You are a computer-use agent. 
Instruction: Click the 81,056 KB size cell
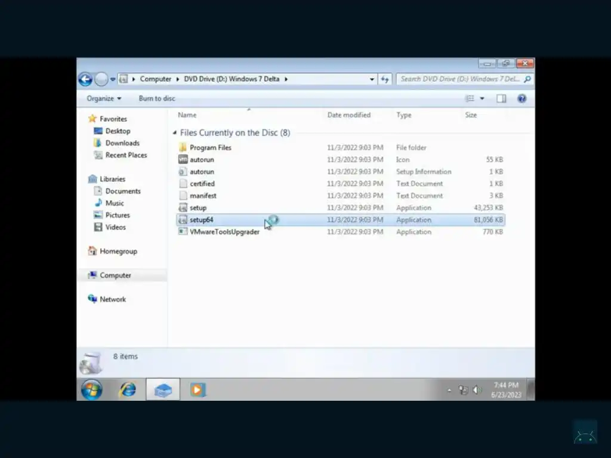pyautogui.click(x=488, y=220)
